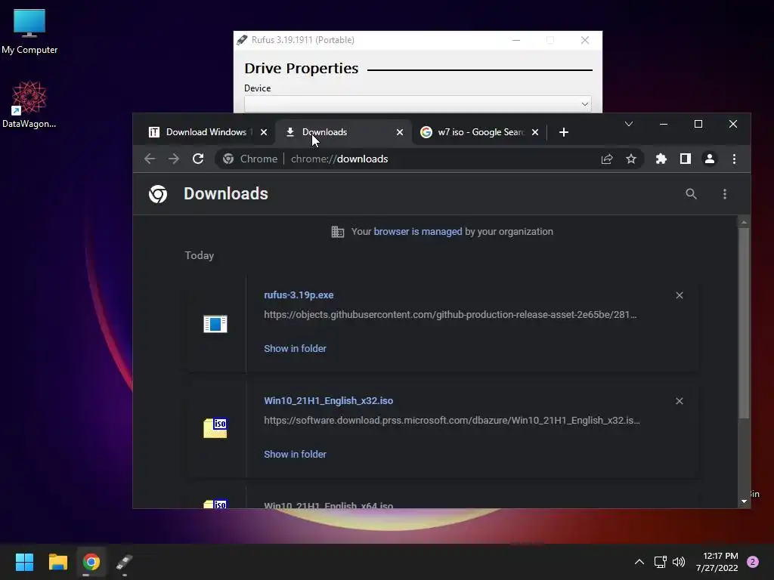Click the Win10 x32 iso file icon
This screenshot has width=774, height=580.
[215, 427]
